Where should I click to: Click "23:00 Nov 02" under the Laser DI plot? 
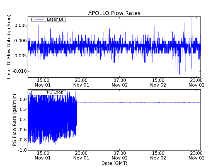197,83
